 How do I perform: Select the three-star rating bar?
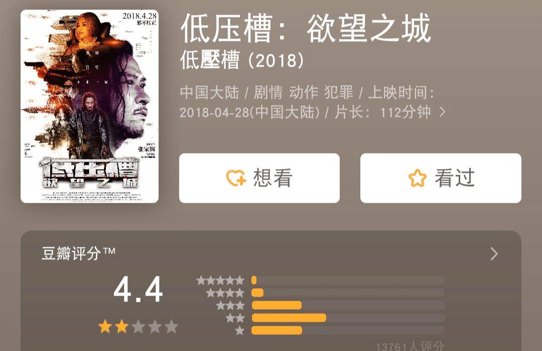[x=348, y=305]
